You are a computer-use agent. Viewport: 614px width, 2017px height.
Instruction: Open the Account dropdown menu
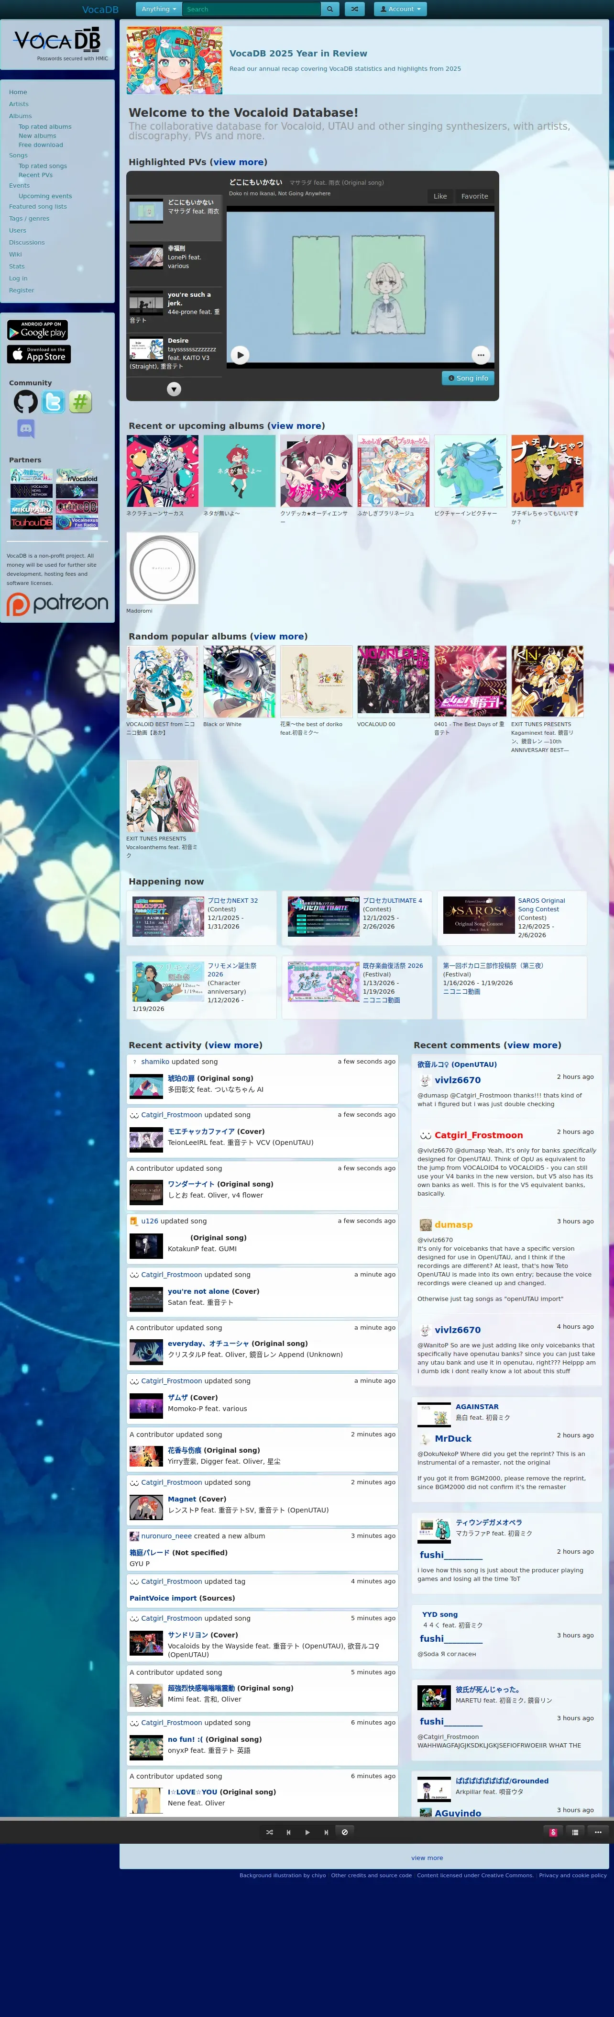[x=400, y=10]
